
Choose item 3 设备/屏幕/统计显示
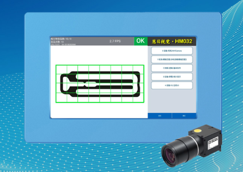[172, 76]
